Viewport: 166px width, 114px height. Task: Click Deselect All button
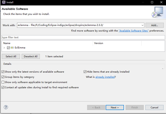pos(31,56)
